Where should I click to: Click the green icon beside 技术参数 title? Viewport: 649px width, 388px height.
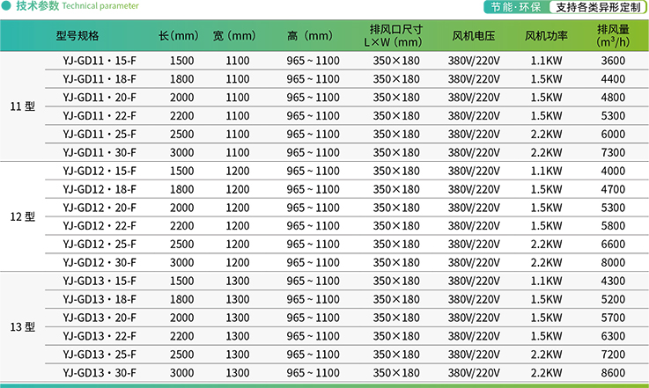[8, 6]
